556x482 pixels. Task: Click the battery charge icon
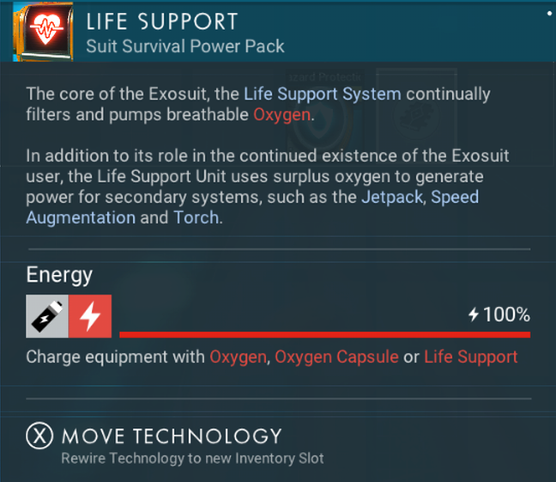[47, 317]
